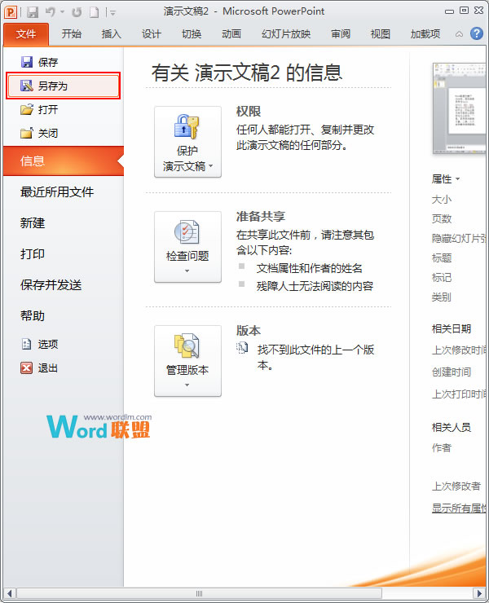Click the Undo icon in title bar
Image resolution: width=489 pixels, height=603 pixels.
51,12
